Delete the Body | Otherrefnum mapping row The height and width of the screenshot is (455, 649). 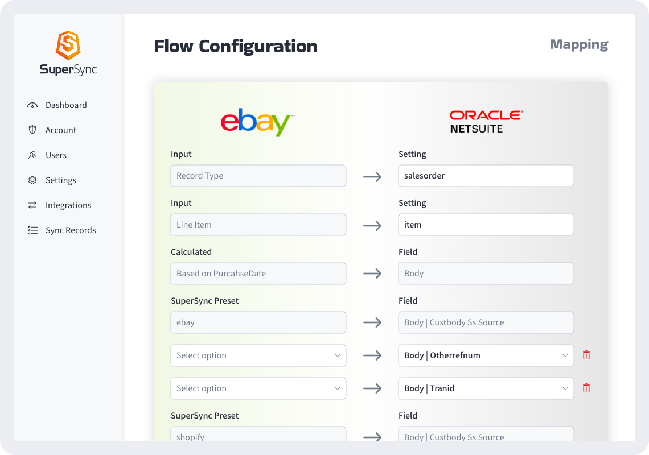click(x=586, y=355)
